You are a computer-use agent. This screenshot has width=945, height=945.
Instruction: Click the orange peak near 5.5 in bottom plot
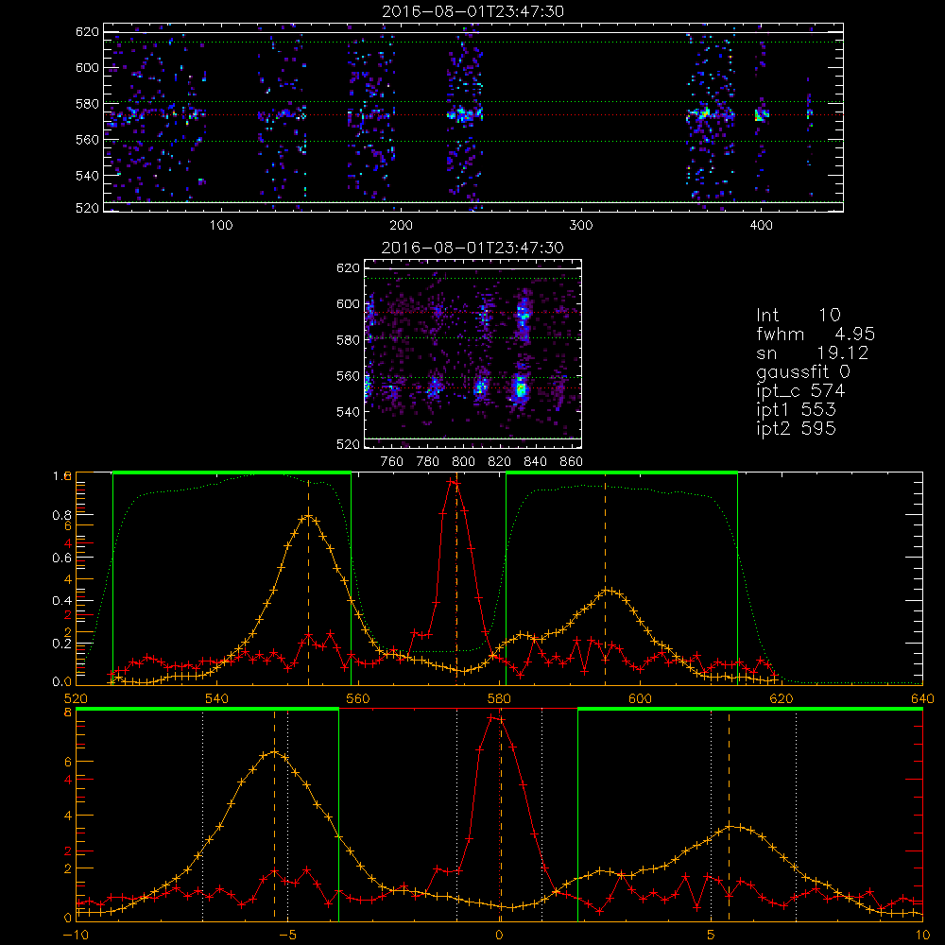730,827
